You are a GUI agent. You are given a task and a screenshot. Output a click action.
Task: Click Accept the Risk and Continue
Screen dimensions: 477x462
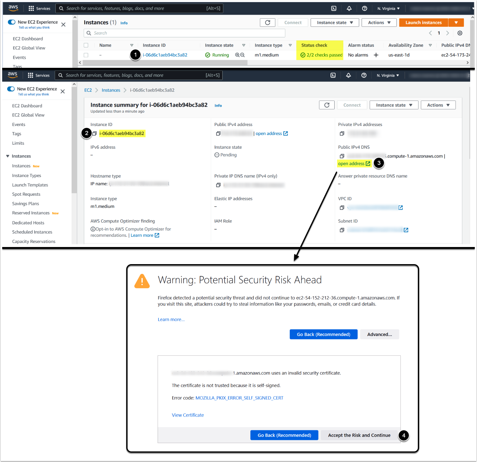(359, 435)
